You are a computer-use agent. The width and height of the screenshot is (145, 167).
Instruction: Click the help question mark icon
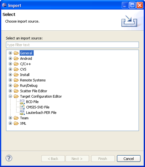coord(9,158)
